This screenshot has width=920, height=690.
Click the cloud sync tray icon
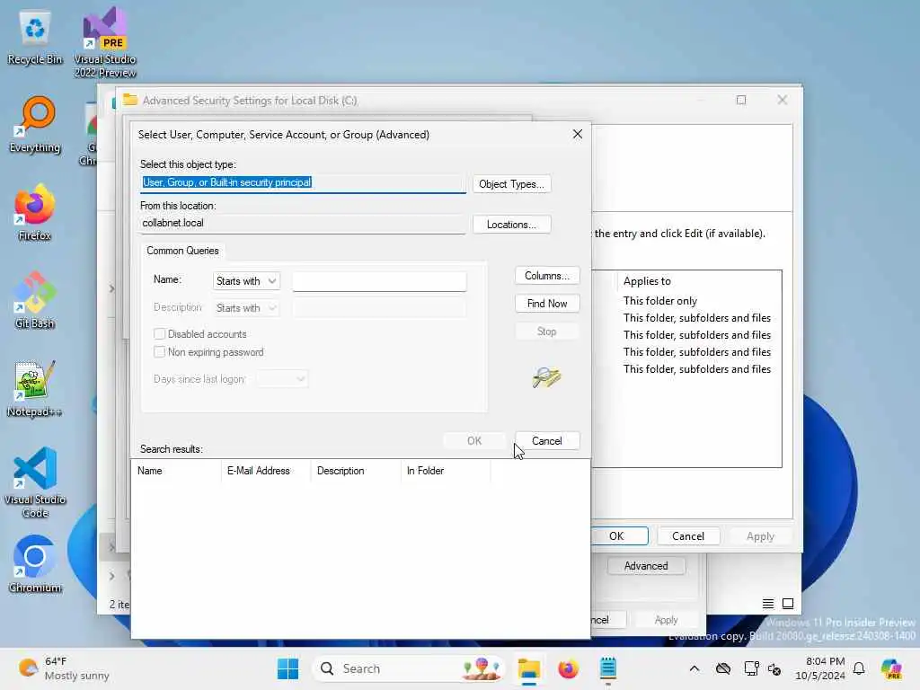pyautogui.click(x=723, y=668)
